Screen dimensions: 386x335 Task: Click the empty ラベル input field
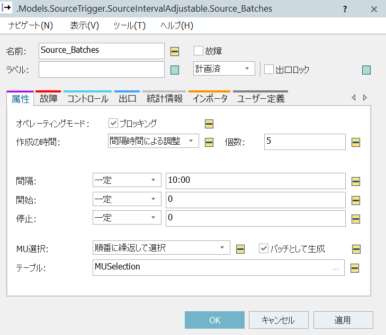102,70
